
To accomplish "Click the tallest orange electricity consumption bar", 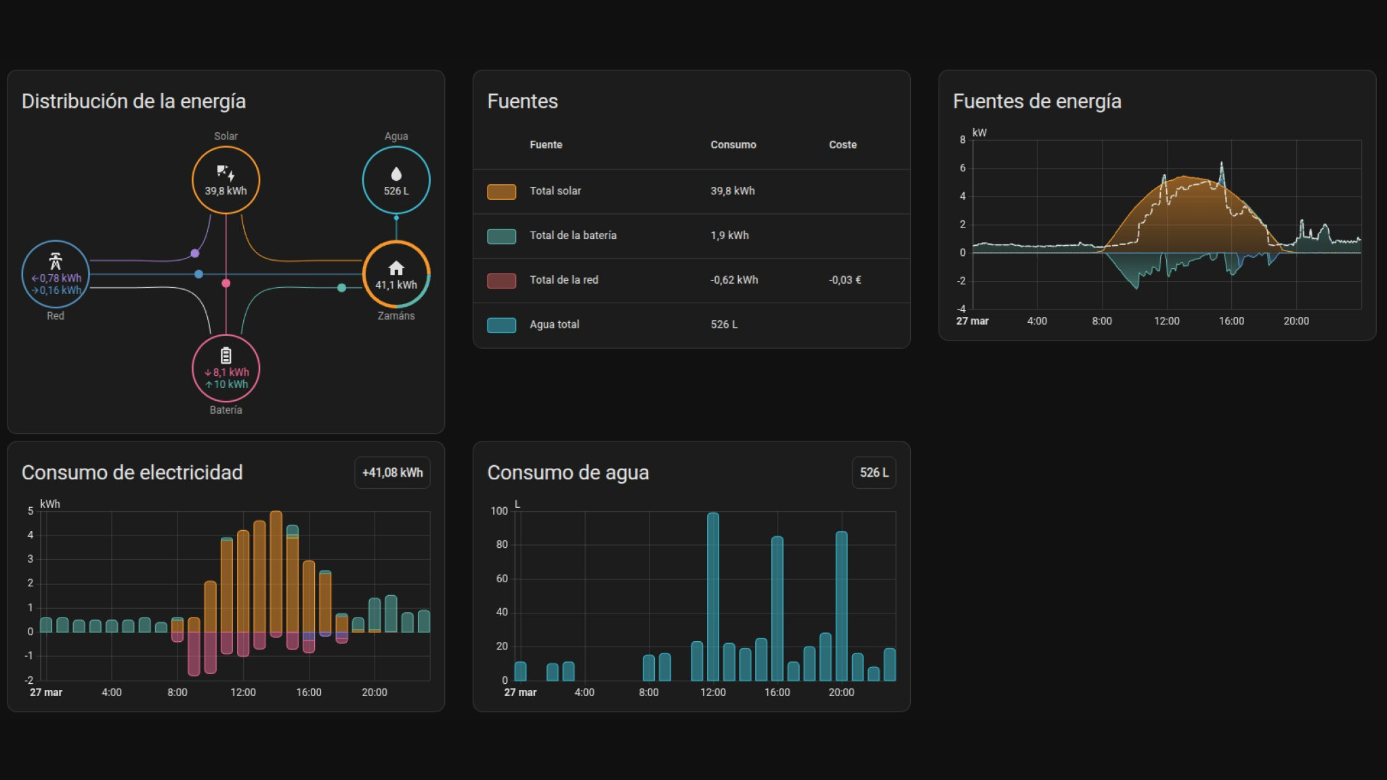I will [276, 572].
